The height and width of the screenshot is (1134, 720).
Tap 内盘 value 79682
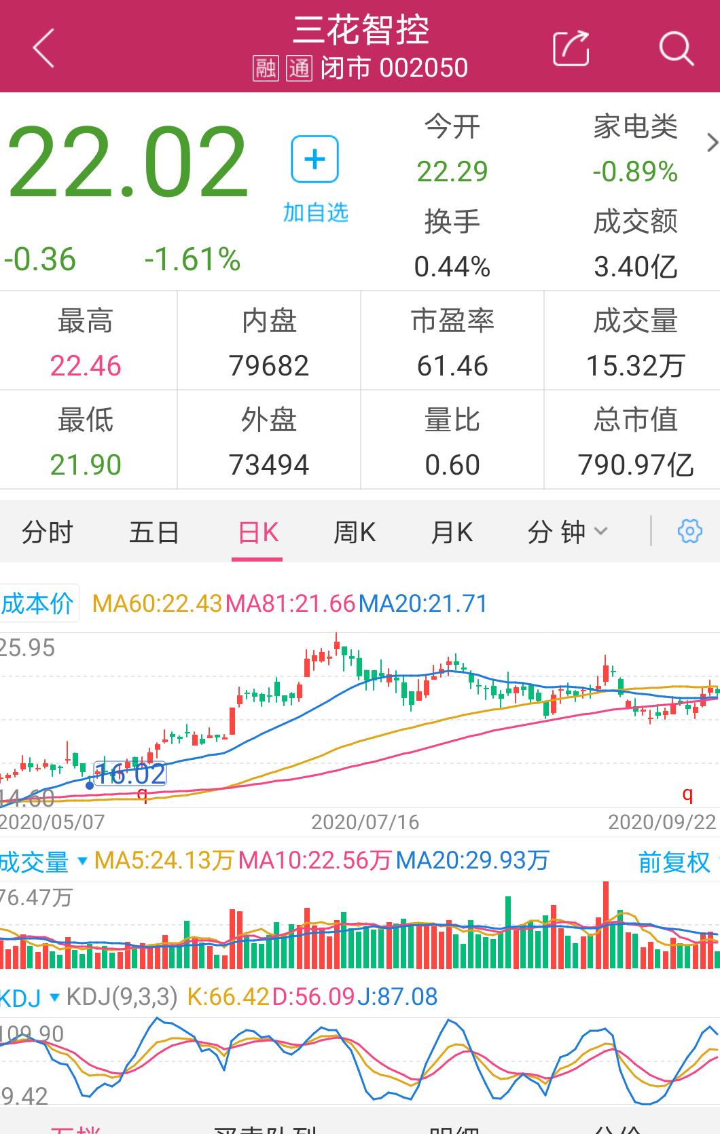tap(269, 366)
